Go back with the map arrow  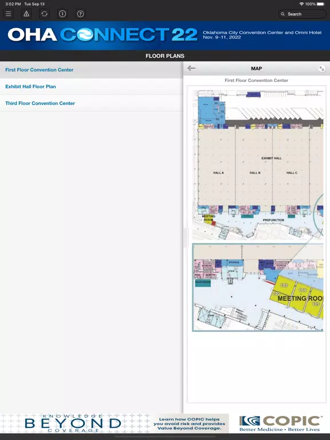(x=191, y=68)
